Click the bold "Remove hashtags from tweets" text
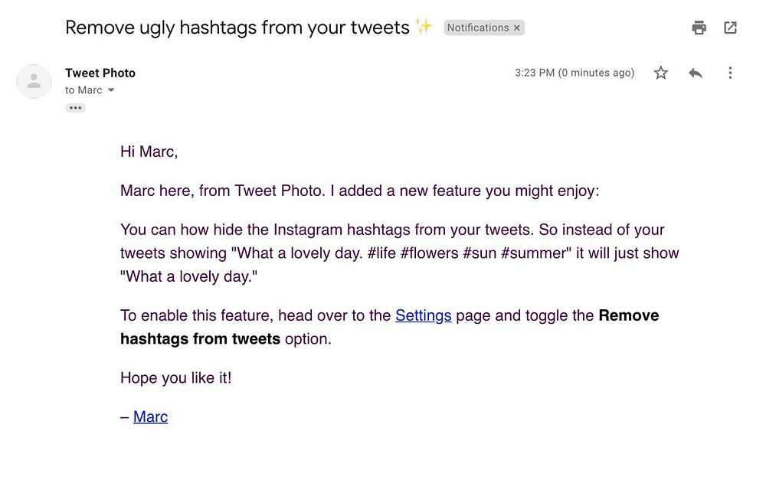This screenshot has height=480, width=766. pos(200,338)
